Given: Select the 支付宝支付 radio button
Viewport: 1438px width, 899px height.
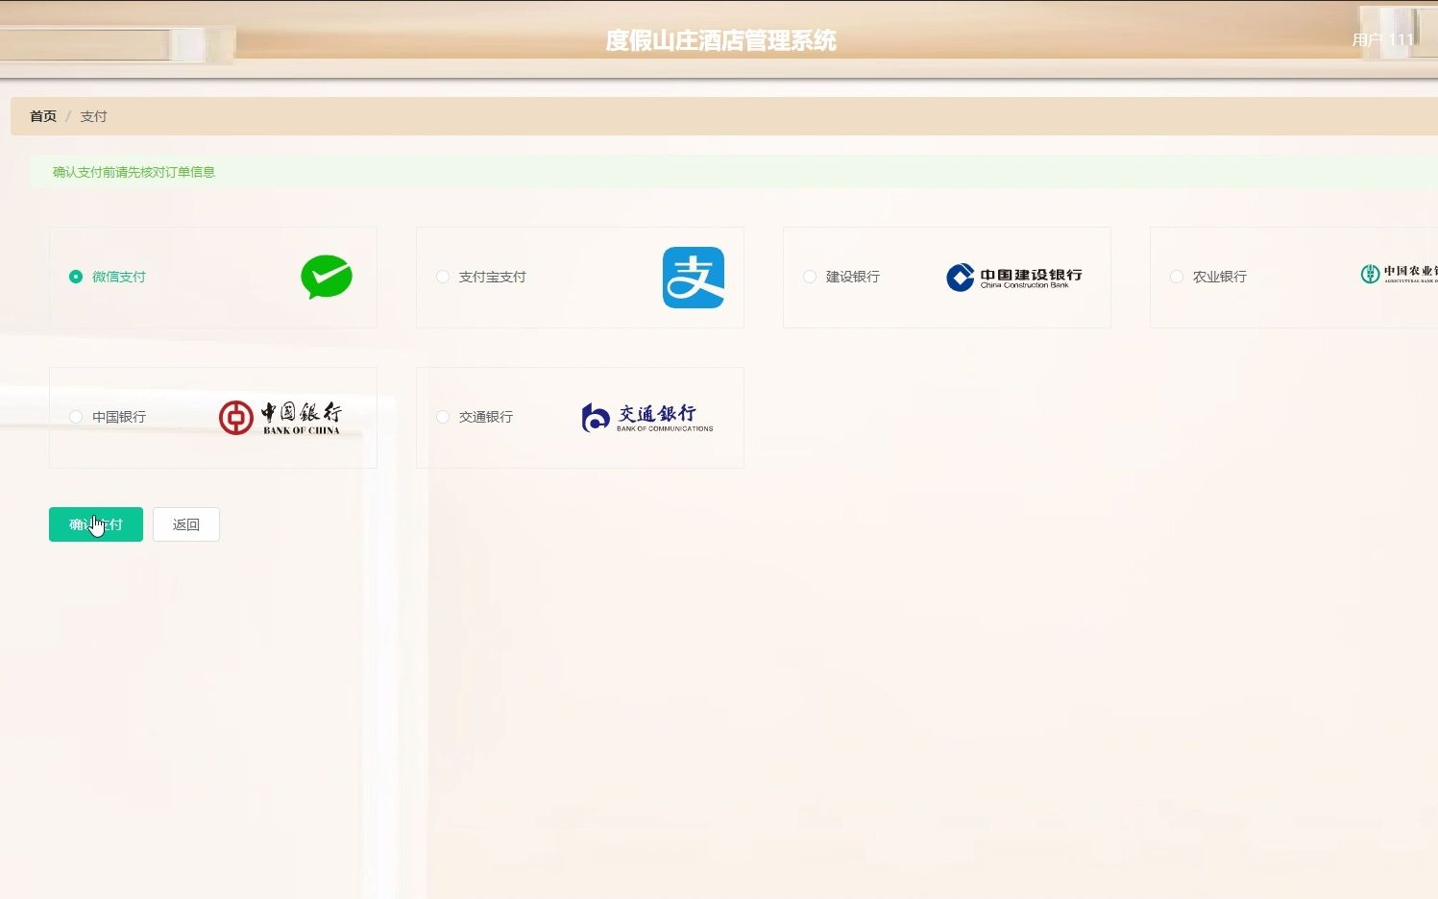Looking at the screenshot, I should [443, 277].
